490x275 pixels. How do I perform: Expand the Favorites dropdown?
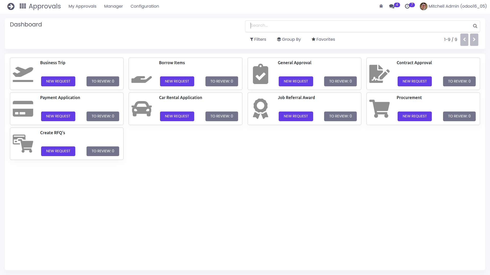[x=323, y=39]
